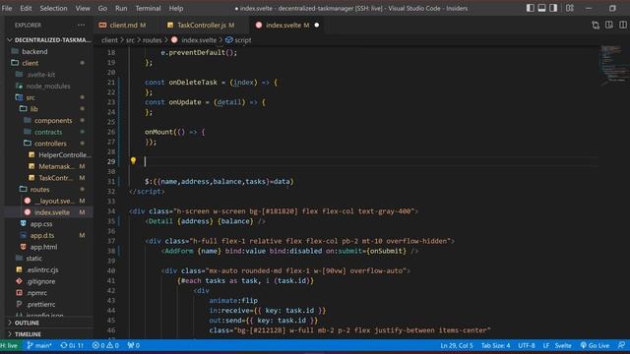The width and height of the screenshot is (630, 354).
Task: Open the Help menu
Action: 176,8
